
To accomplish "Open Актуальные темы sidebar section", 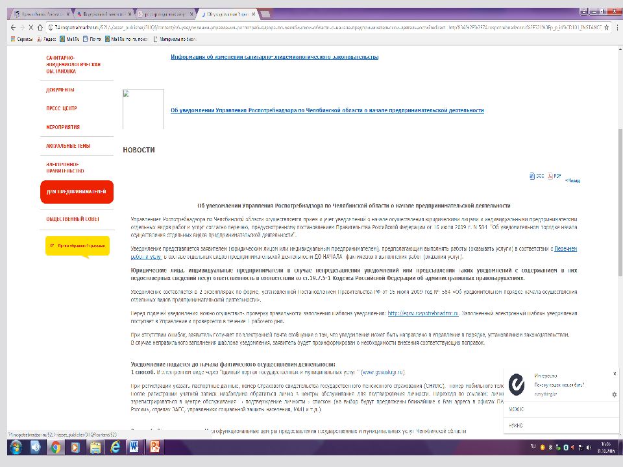I will tap(68, 146).
